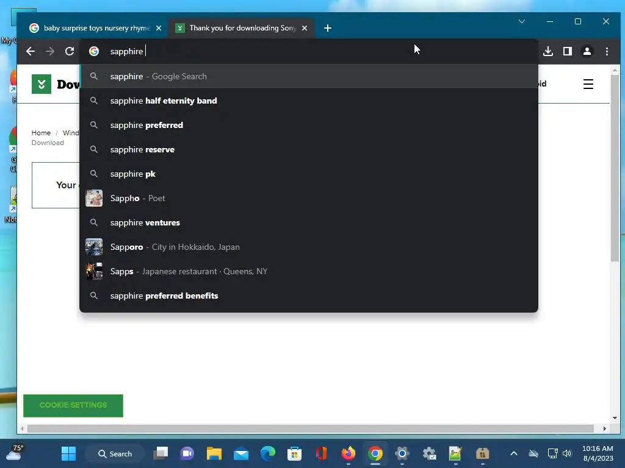Open the Windows Start menu
The width and height of the screenshot is (625, 468).
tap(68, 453)
